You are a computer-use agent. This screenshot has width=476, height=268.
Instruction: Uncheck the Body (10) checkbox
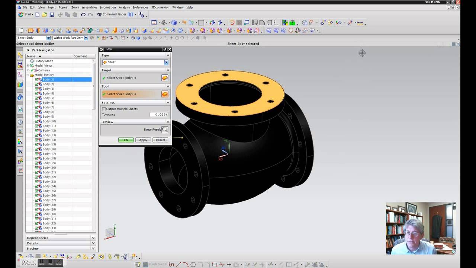coord(36,121)
